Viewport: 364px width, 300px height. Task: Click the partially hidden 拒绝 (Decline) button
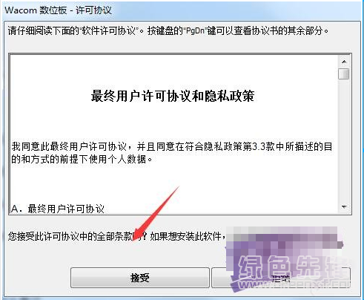click(x=281, y=278)
